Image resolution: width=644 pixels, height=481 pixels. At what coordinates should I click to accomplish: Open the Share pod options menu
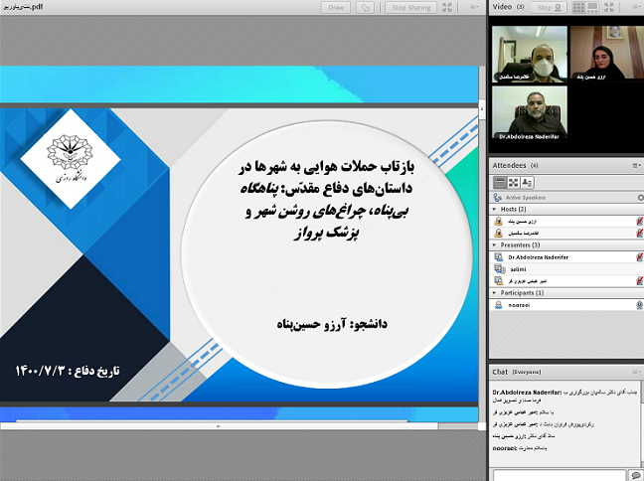pos(473,7)
